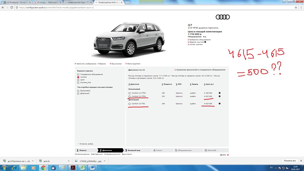Image resolution: width=304 pixels, height=171 pixels.
Task: Click Далее to proceed
Action: tap(224, 155)
